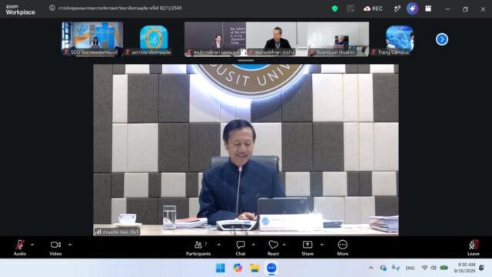Minimize the Zoom meeting window
Viewport: 492px width, 277px height.
[x=447, y=9]
